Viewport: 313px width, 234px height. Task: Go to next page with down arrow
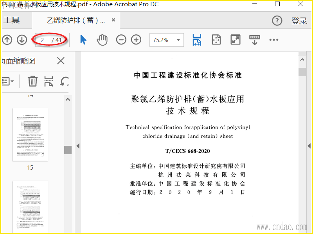coord(22,40)
